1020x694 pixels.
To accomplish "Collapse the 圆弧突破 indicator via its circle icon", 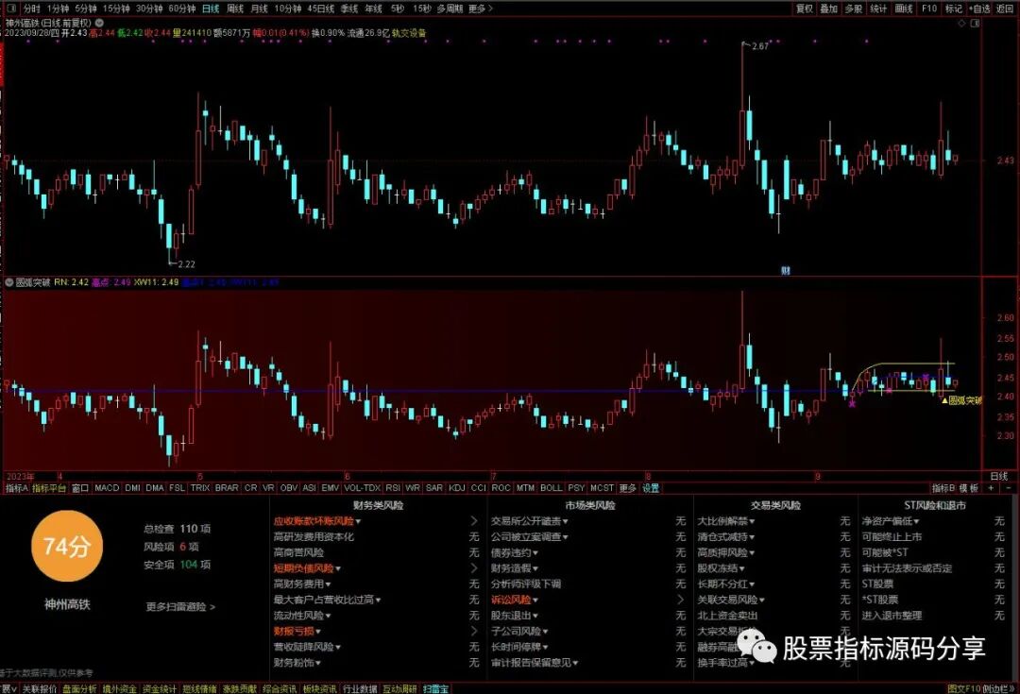I will [x=9, y=282].
